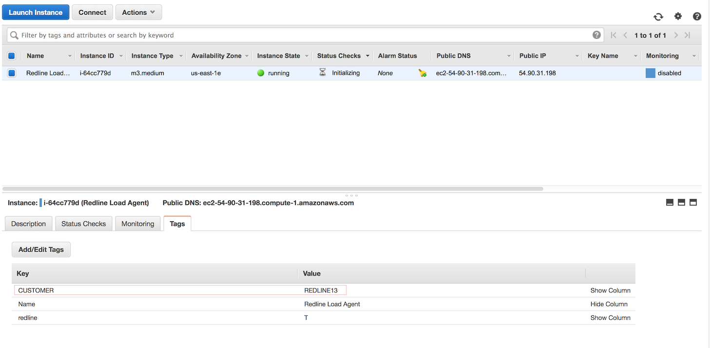Image resolution: width=710 pixels, height=348 pixels.
Task: Click the us-east-1e zone cell
Action: pyautogui.click(x=206, y=73)
